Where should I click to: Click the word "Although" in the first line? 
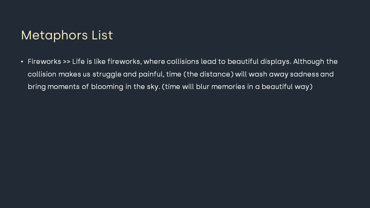[x=309, y=62]
